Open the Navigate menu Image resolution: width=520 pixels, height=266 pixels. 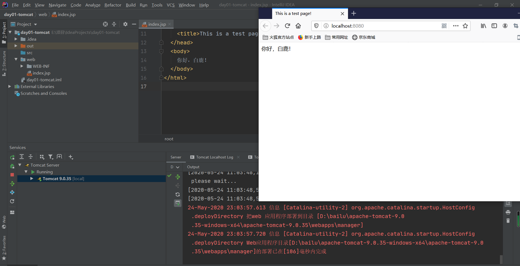click(x=57, y=5)
